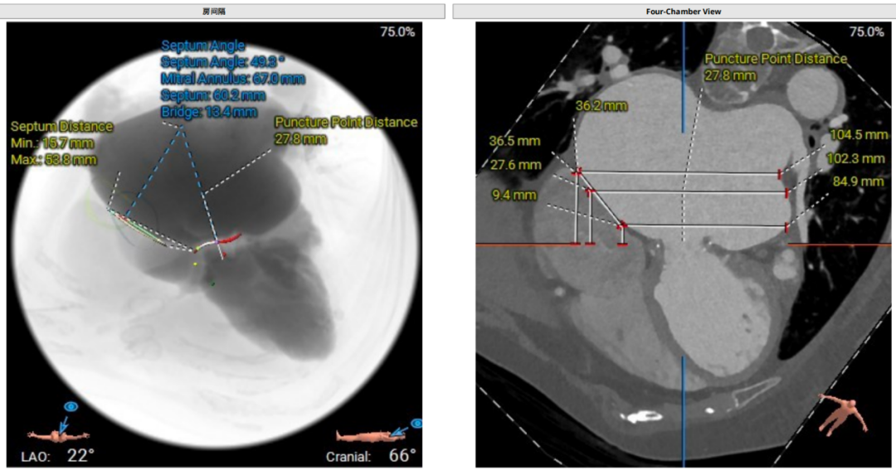Select the Septum Angle 49.8° measurement

pyautogui.click(x=223, y=61)
